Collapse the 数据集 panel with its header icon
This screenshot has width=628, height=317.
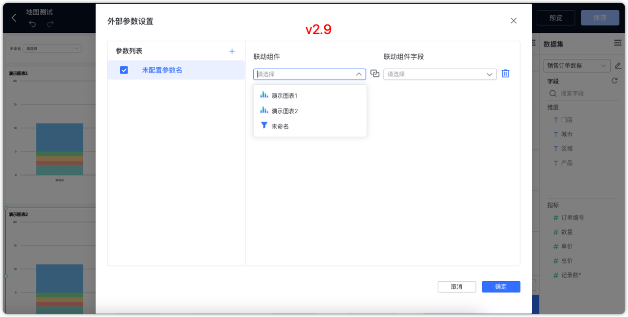tap(617, 43)
